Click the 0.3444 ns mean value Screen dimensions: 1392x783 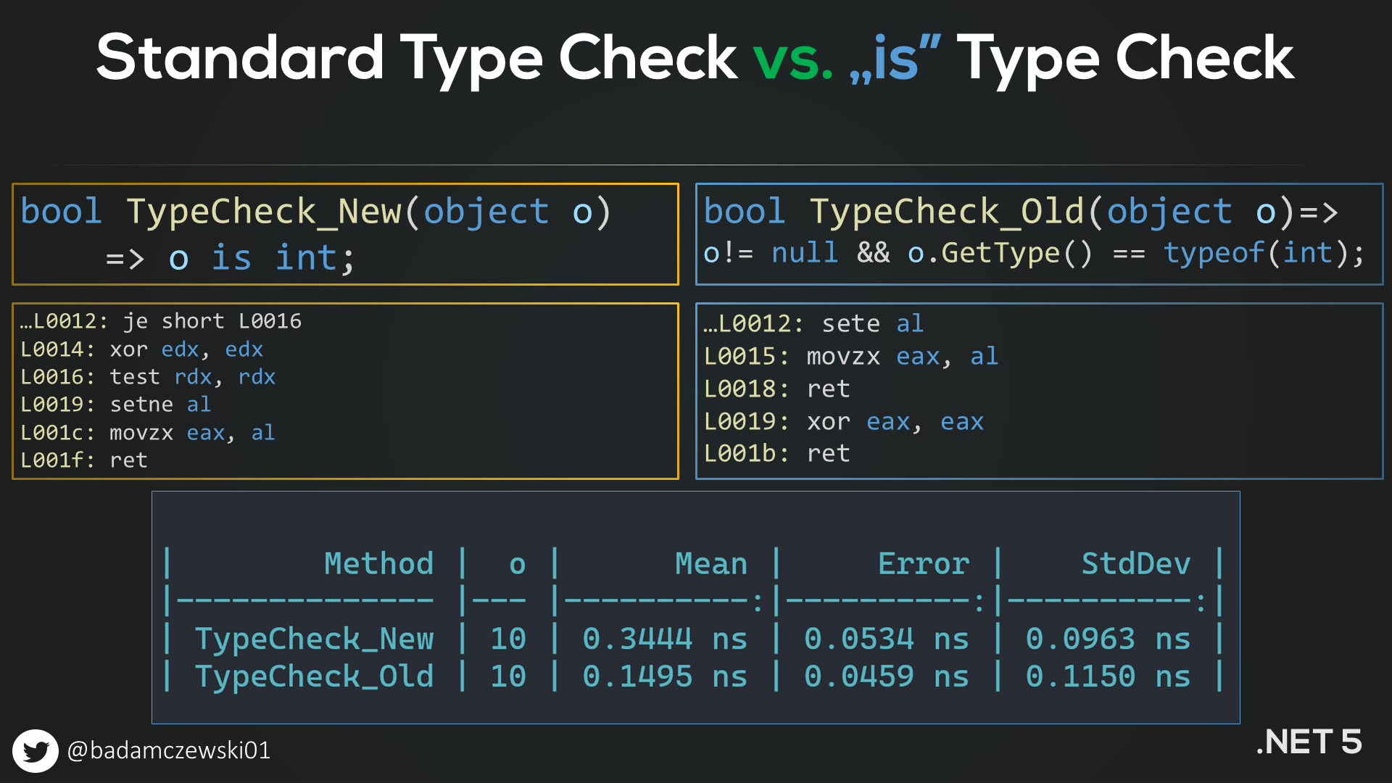point(664,639)
